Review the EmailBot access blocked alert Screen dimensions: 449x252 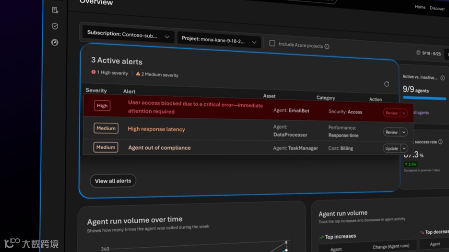pos(391,113)
